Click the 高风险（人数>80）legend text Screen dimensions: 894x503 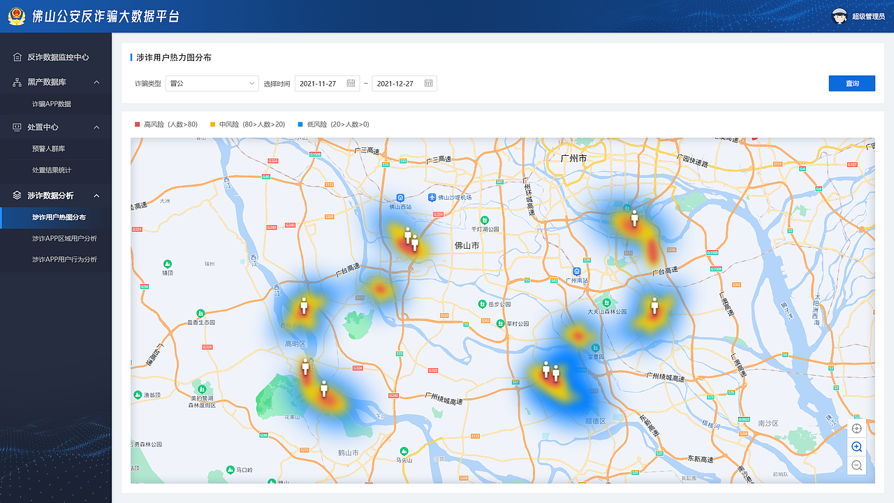170,124
